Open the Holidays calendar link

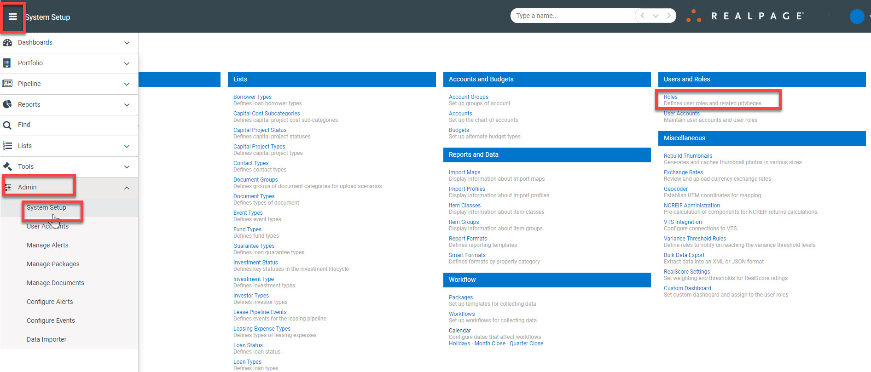pos(459,343)
